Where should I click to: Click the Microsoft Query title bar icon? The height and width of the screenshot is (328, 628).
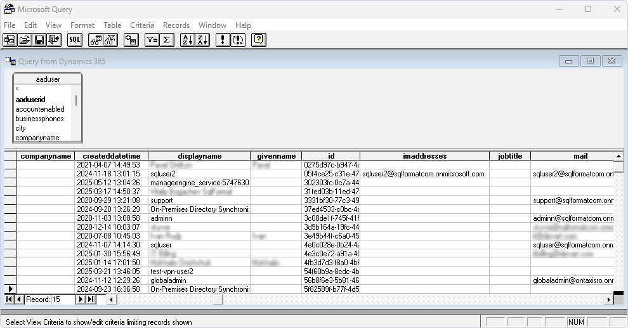(10, 9)
